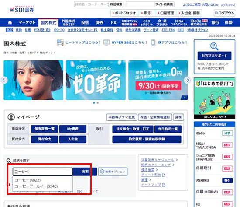The width and height of the screenshot is (240, 207).
Task: Click the 入出金 button in マイページ
Action: pyautogui.click(x=73, y=139)
